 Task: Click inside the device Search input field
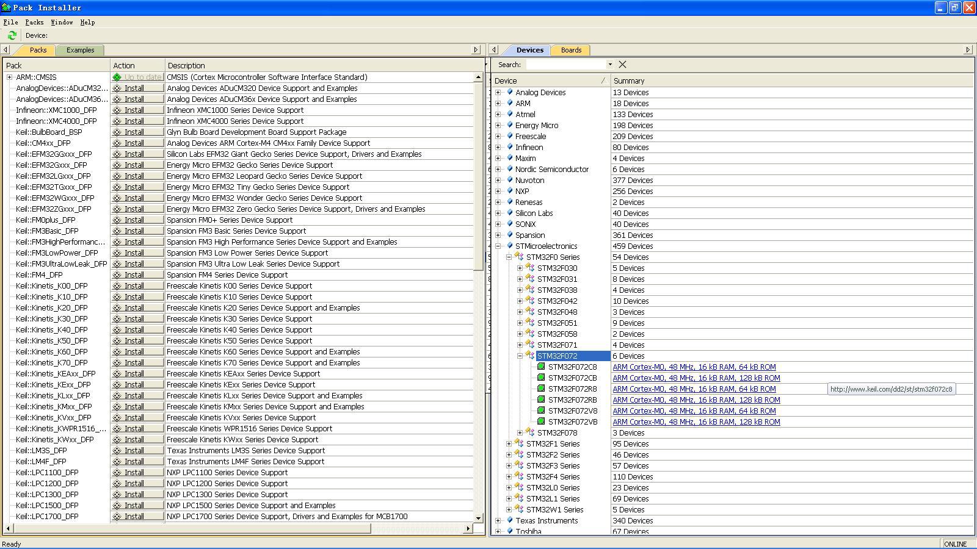(x=565, y=65)
